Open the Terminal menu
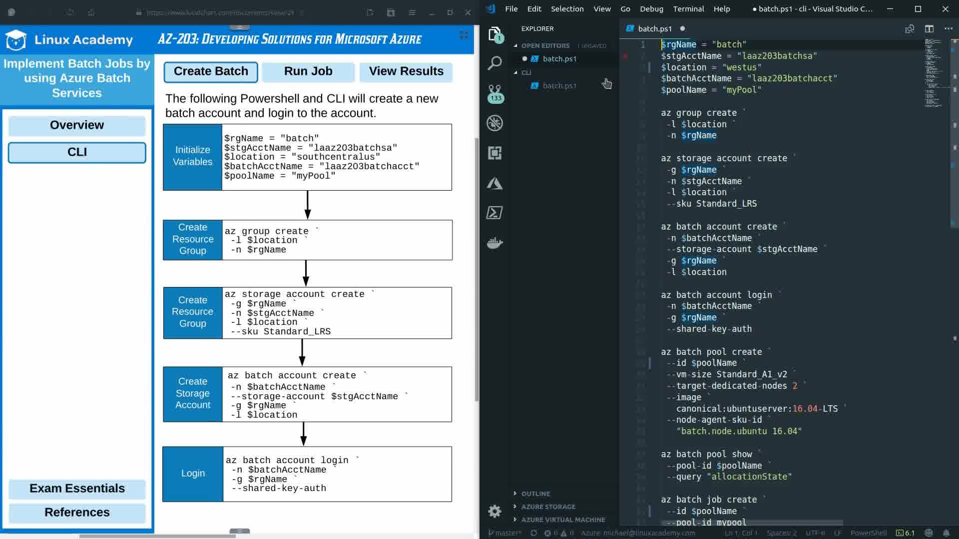Image resolution: width=959 pixels, height=539 pixels. coord(688,8)
